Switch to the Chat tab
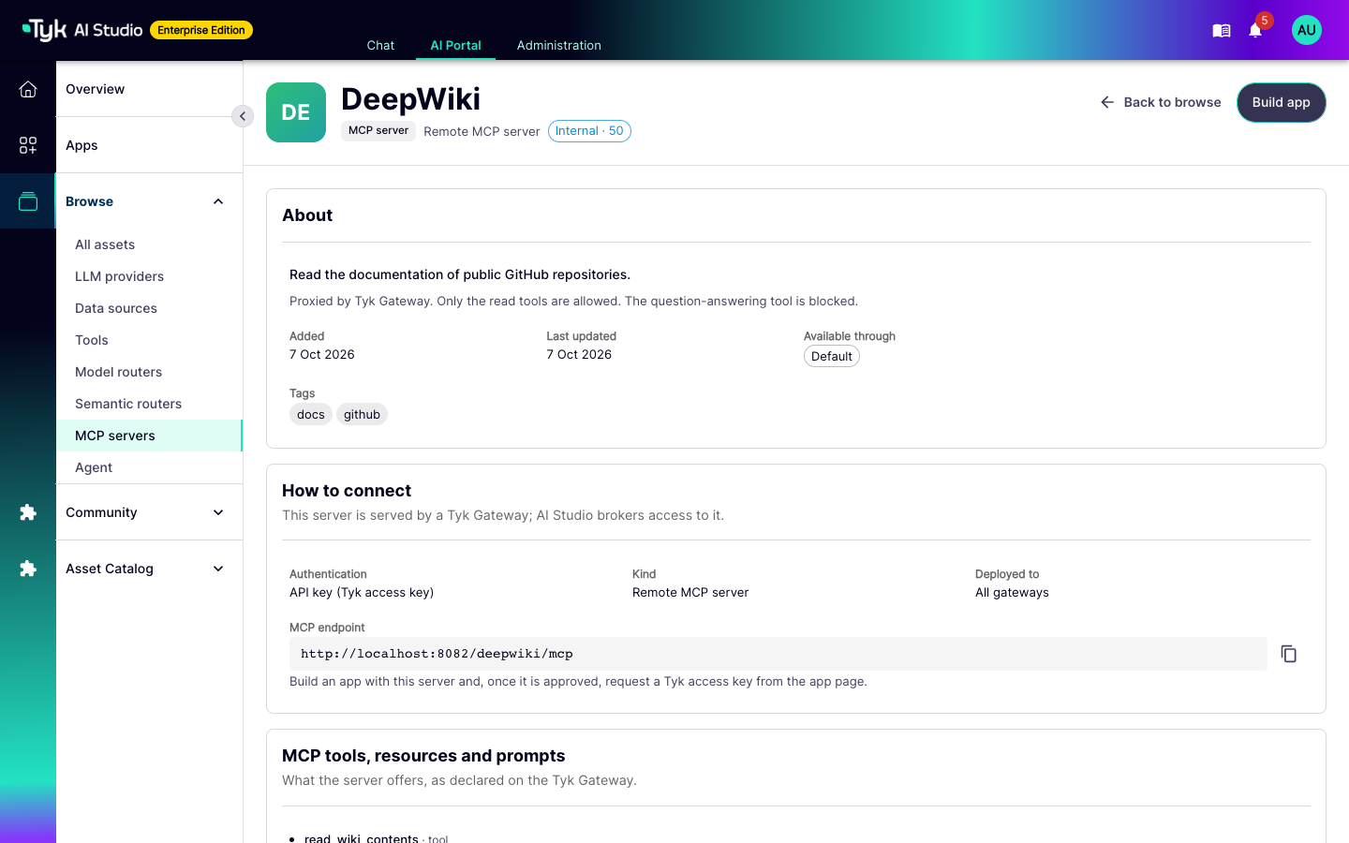The height and width of the screenshot is (843, 1349). coord(380,45)
